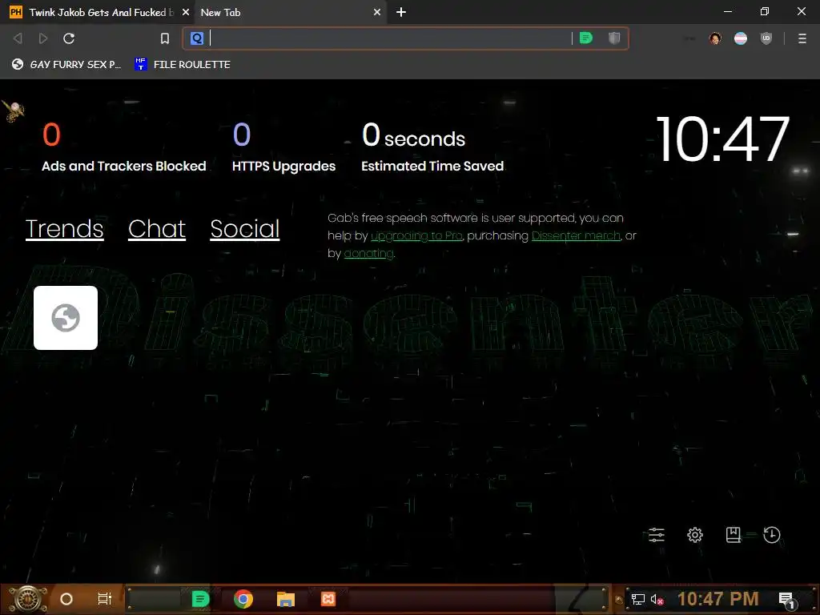This screenshot has width=820, height=615.
Task: Open the new tab customize sliders icon
Action: point(657,534)
